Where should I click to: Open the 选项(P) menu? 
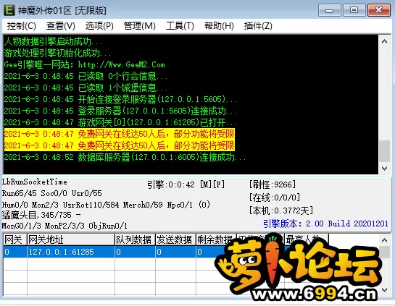pyautogui.click(x=99, y=26)
